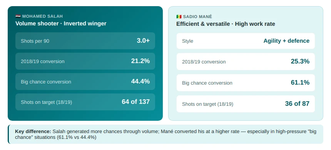The height and width of the screenshot is (150, 331).
Task: Select Mané's Style Agility + defence row
Action: click(x=246, y=41)
